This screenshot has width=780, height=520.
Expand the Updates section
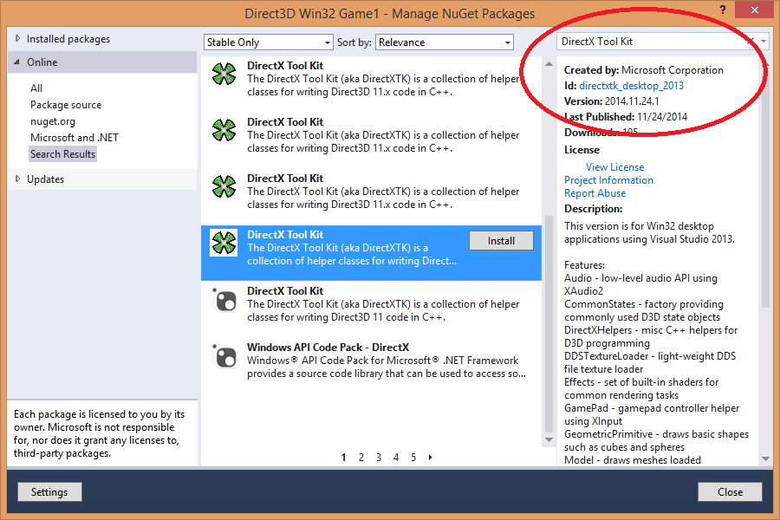pyautogui.click(x=18, y=179)
